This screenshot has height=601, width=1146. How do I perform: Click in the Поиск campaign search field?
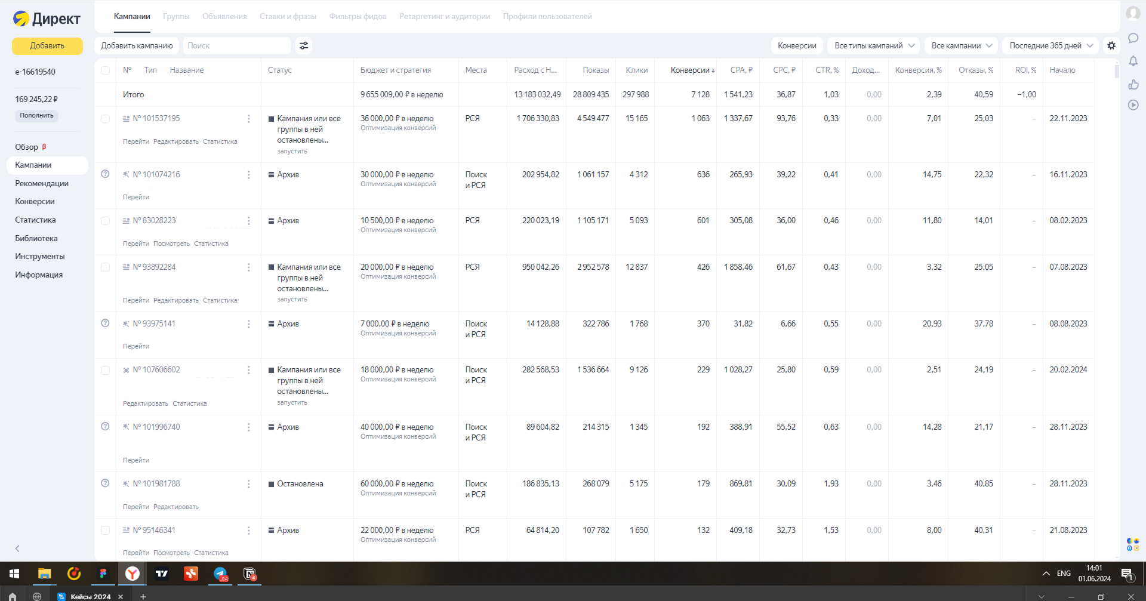click(x=236, y=45)
